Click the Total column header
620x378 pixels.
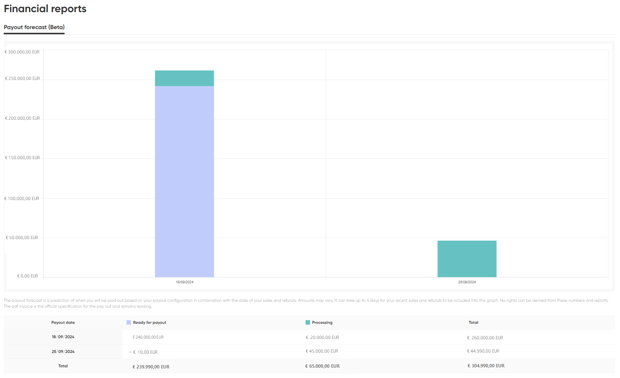[473, 322]
